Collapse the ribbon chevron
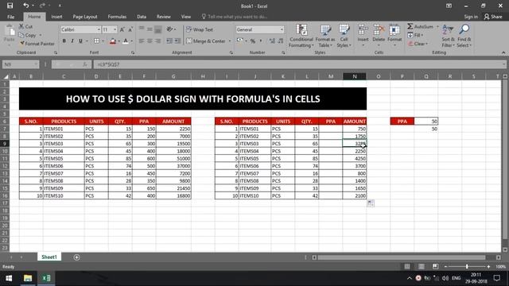 pyautogui.click(x=503, y=52)
